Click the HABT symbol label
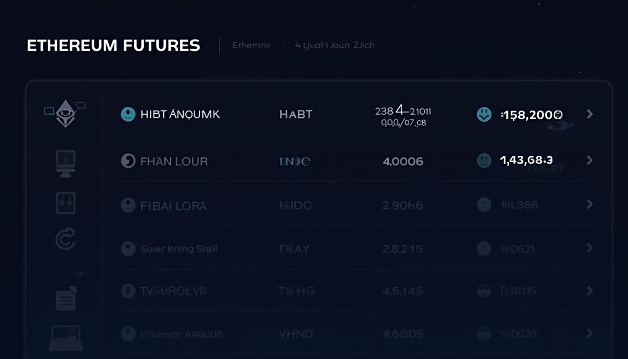 click(296, 114)
